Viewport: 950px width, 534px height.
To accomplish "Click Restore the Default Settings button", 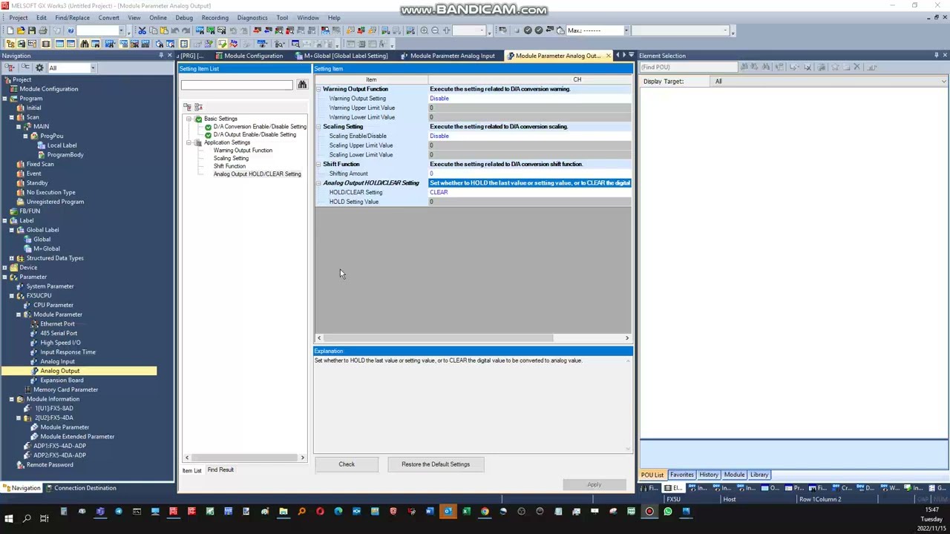I will tap(436, 464).
